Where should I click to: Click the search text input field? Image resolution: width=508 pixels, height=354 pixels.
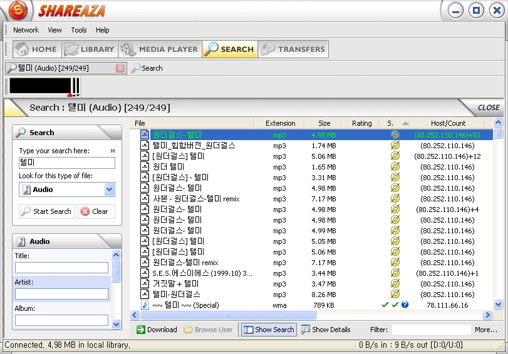(67, 163)
